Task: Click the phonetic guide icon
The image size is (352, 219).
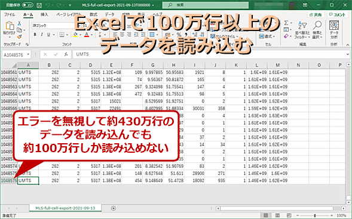Action: pyautogui.click(x=100, y=35)
